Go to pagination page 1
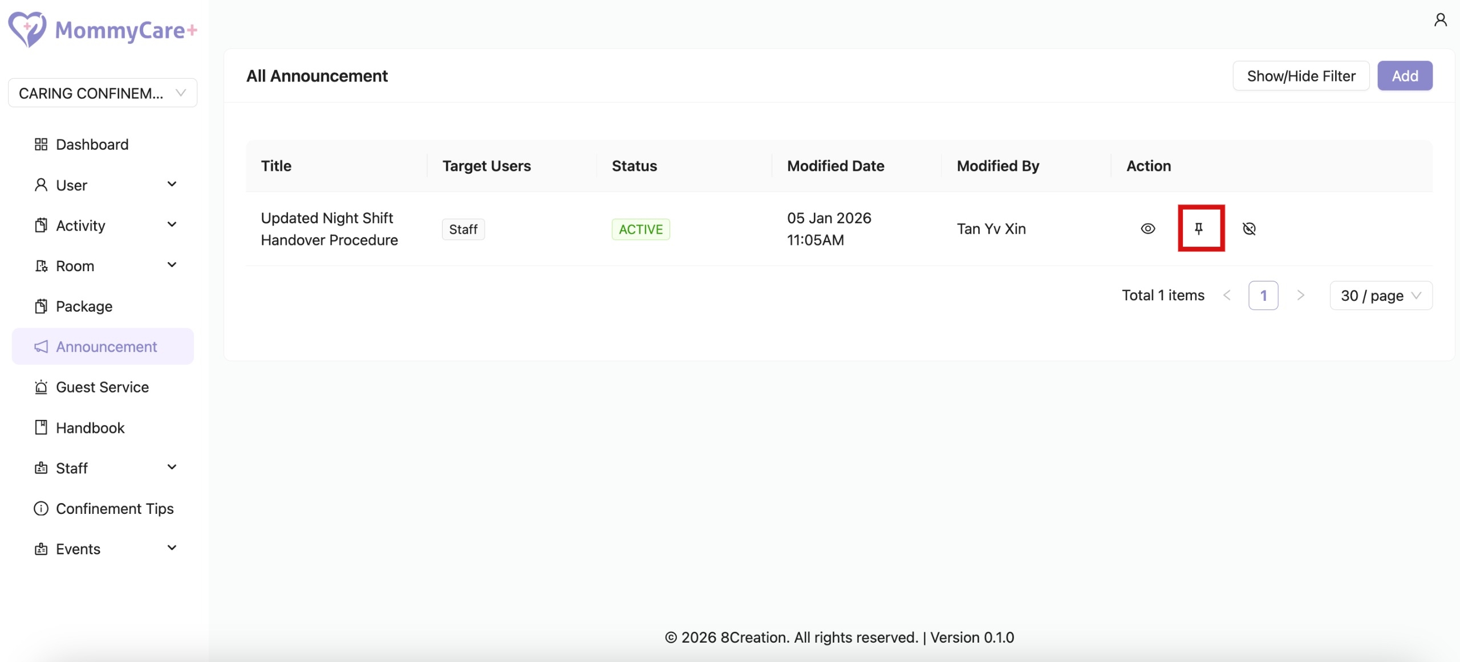 [1263, 296]
